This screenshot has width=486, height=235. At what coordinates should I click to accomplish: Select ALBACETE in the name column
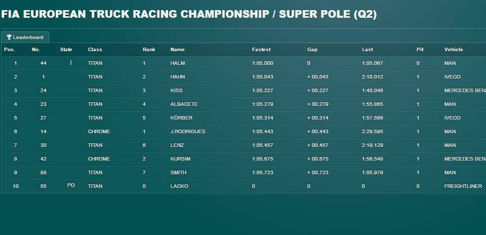point(184,104)
